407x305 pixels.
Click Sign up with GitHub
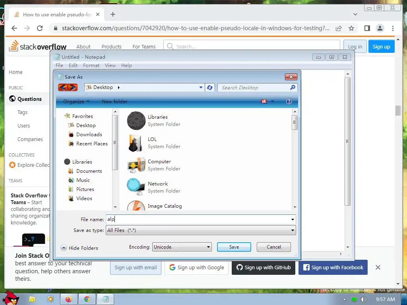tap(264, 267)
